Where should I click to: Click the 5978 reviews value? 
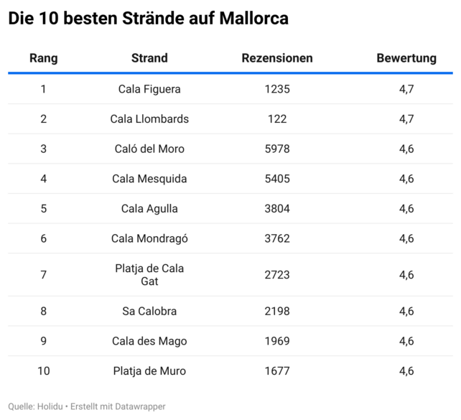pyautogui.click(x=276, y=149)
